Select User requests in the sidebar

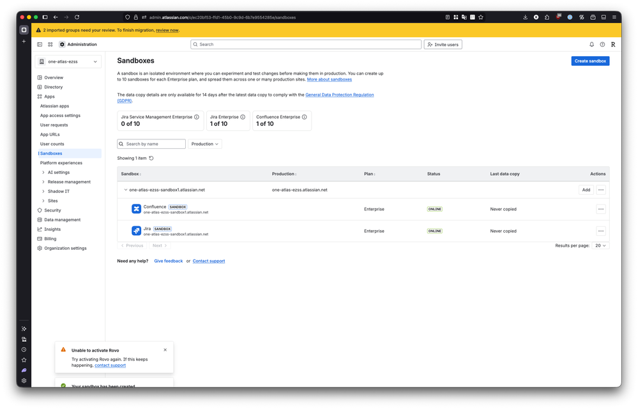(x=54, y=125)
